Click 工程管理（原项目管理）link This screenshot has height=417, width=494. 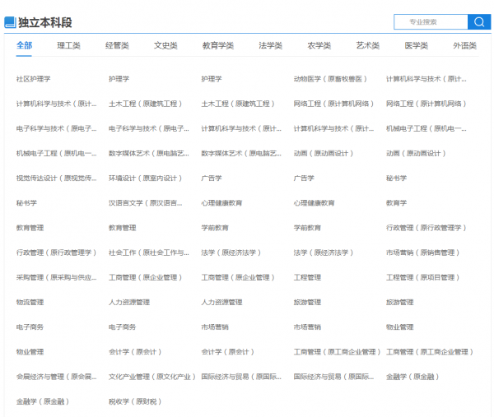point(423,277)
